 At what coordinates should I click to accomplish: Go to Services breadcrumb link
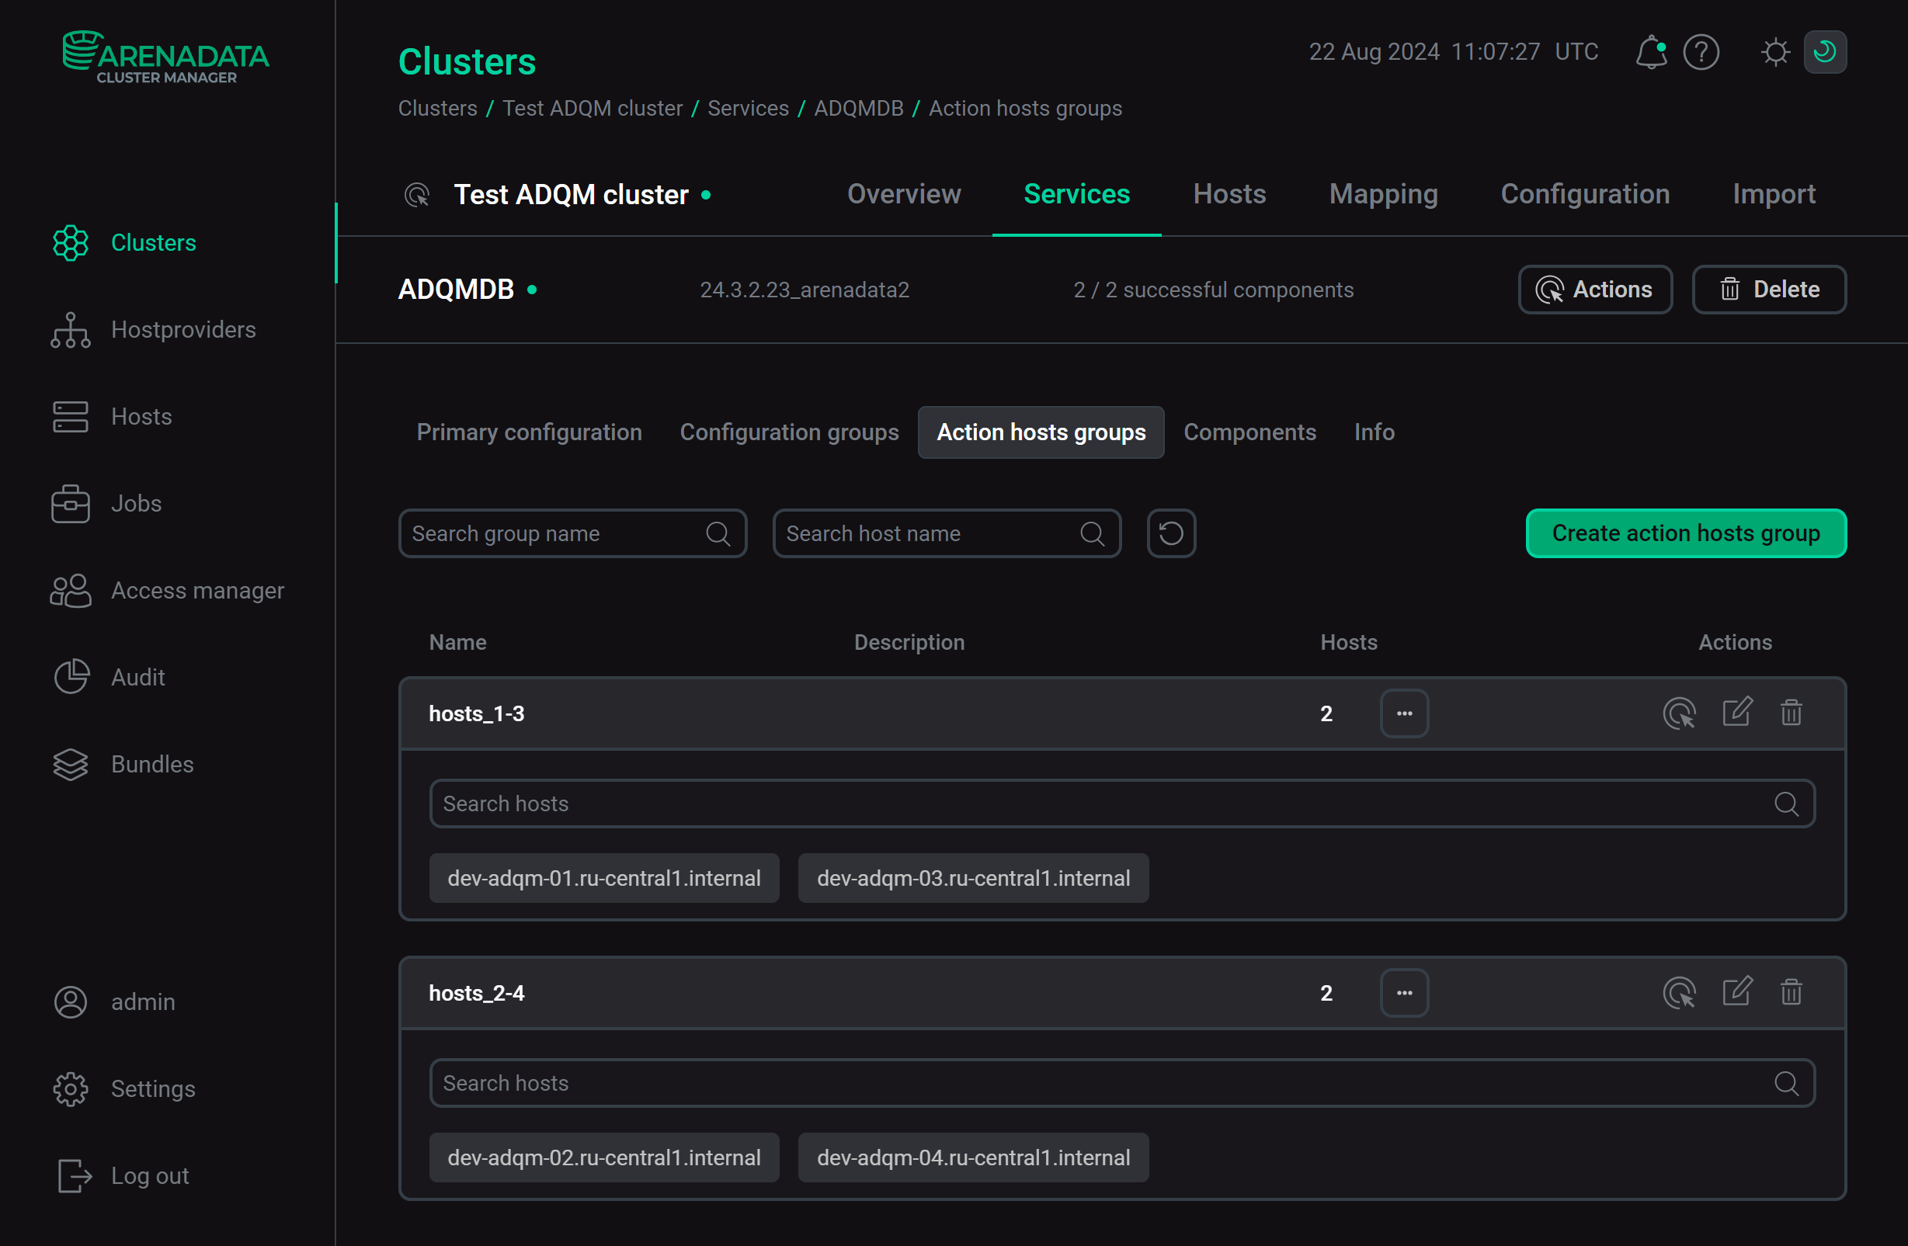pos(748,108)
